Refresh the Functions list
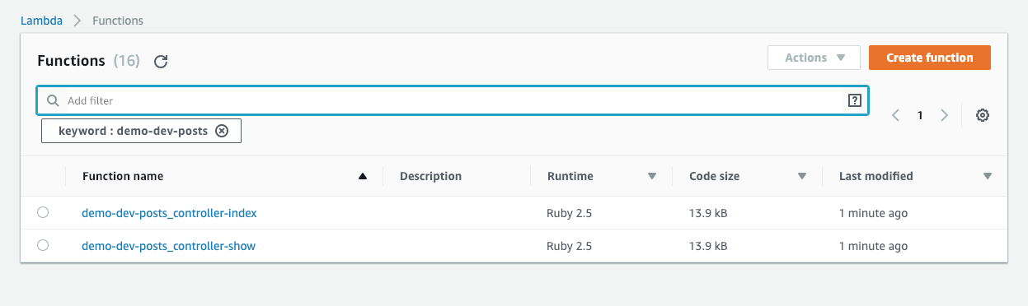The width and height of the screenshot is (1028, 306). click(x=162, y=61)
